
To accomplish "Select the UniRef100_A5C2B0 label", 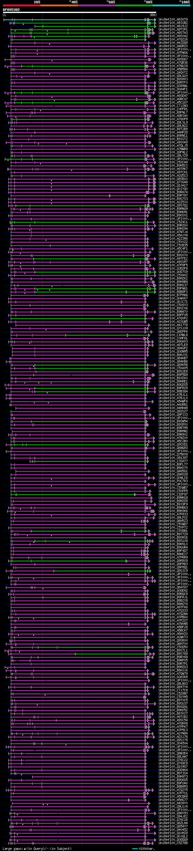I will 173,441.
